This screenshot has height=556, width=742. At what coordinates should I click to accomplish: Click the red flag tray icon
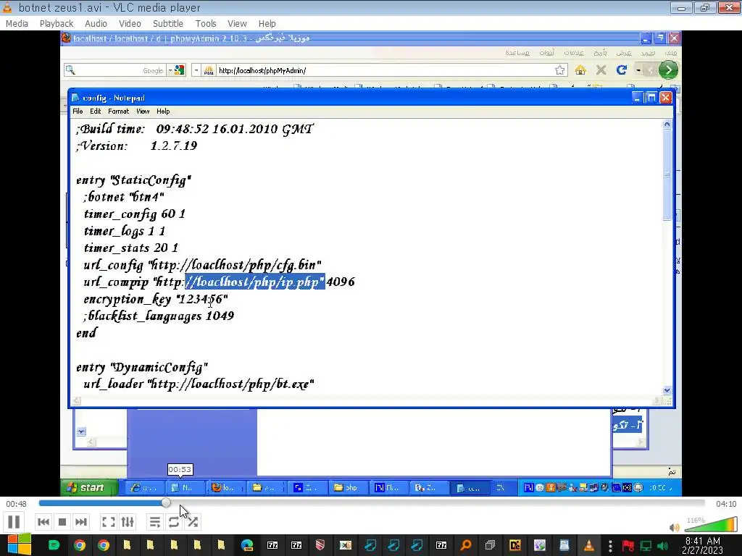pyautogui.click(x=628, y=546)
